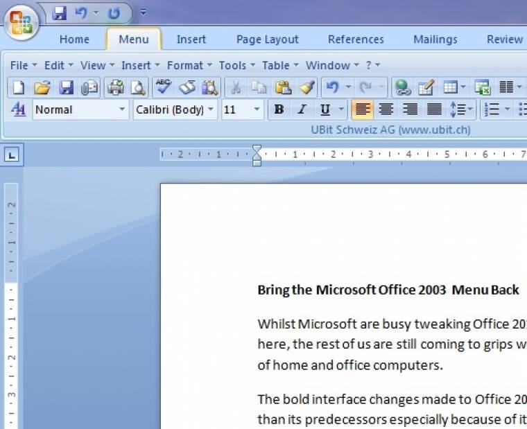Open the classic Format menu
Image resolution: width=527 pixels, height=429 pixels.
[189, 65]
